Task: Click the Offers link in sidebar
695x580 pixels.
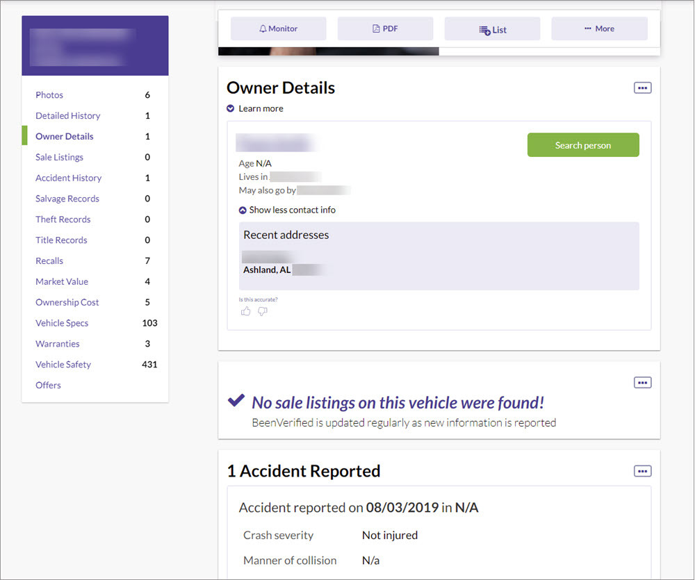Action: pyautogui.click(x=48, y=386)
